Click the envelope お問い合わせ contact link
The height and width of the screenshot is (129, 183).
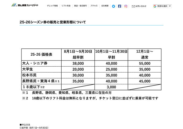(x=139, y=6)
